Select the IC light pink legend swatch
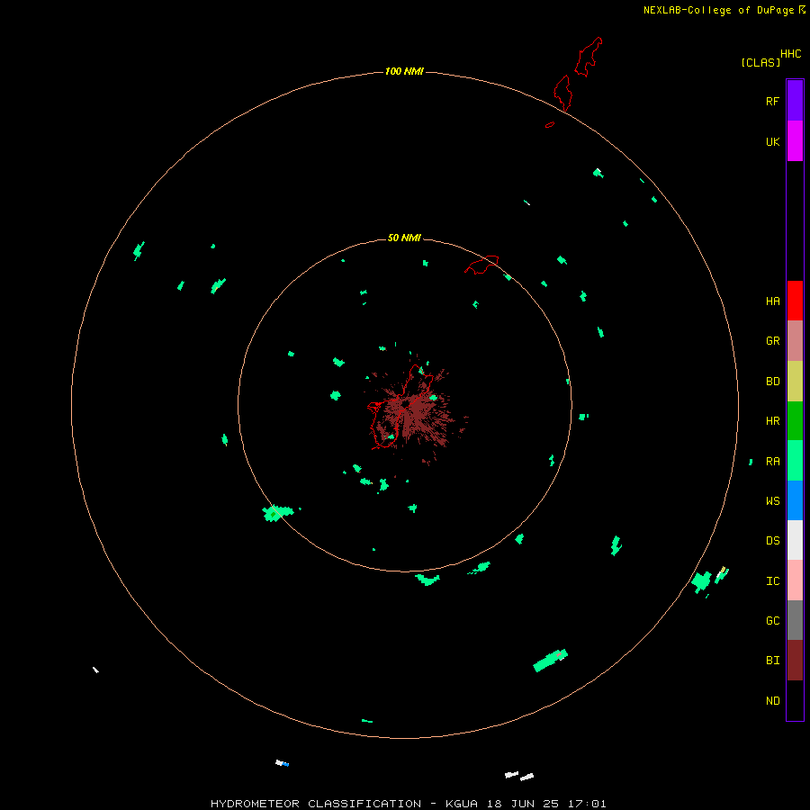Image resolution: width=810 pixels, height=810 pixels. (795, 580)
